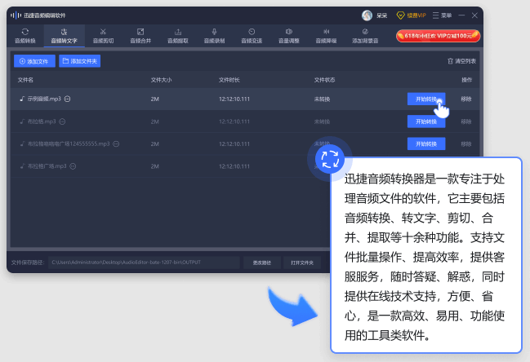Open the 音量调整 volume tool

click(x=288, y=36)
